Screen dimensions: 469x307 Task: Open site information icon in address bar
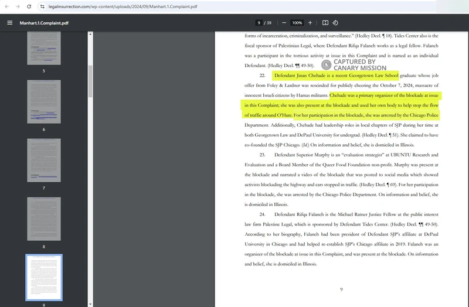tap(42, 6)
